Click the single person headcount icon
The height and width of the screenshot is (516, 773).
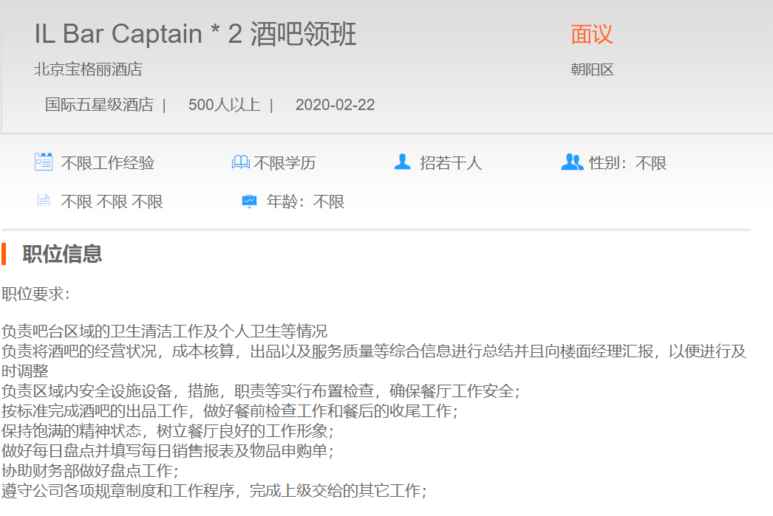point(402,162)
